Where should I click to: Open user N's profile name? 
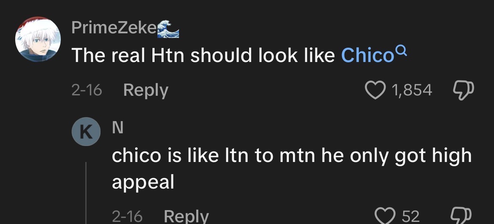pos(117,128)
